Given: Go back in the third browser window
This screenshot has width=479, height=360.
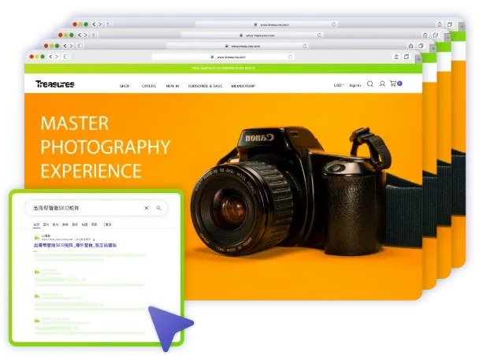Looking at the screenshot, I should coord(80,35).
